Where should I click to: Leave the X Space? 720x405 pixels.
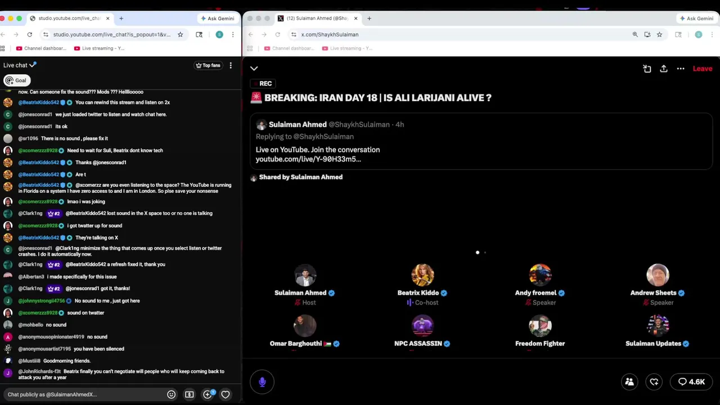(x=703, y=69)
